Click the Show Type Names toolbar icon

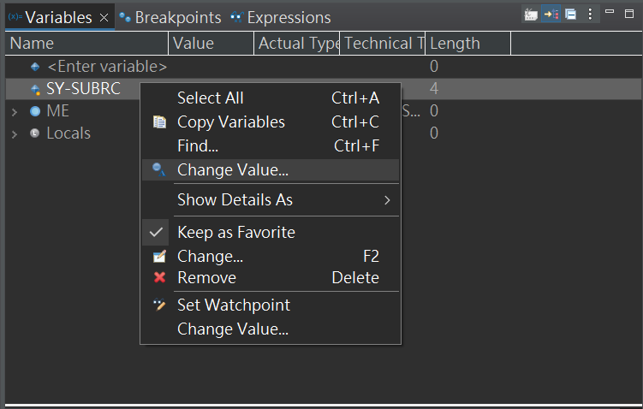click(531, 15)
